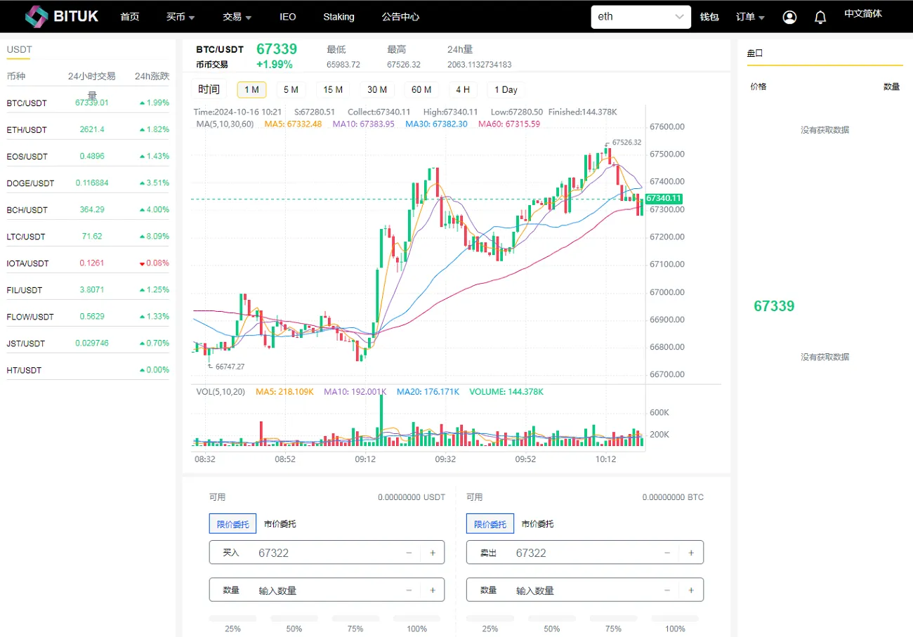Decrease the 卖出 price with the minus stepper
This screenshot has width=913, height=637.
[x=666, y=552]
